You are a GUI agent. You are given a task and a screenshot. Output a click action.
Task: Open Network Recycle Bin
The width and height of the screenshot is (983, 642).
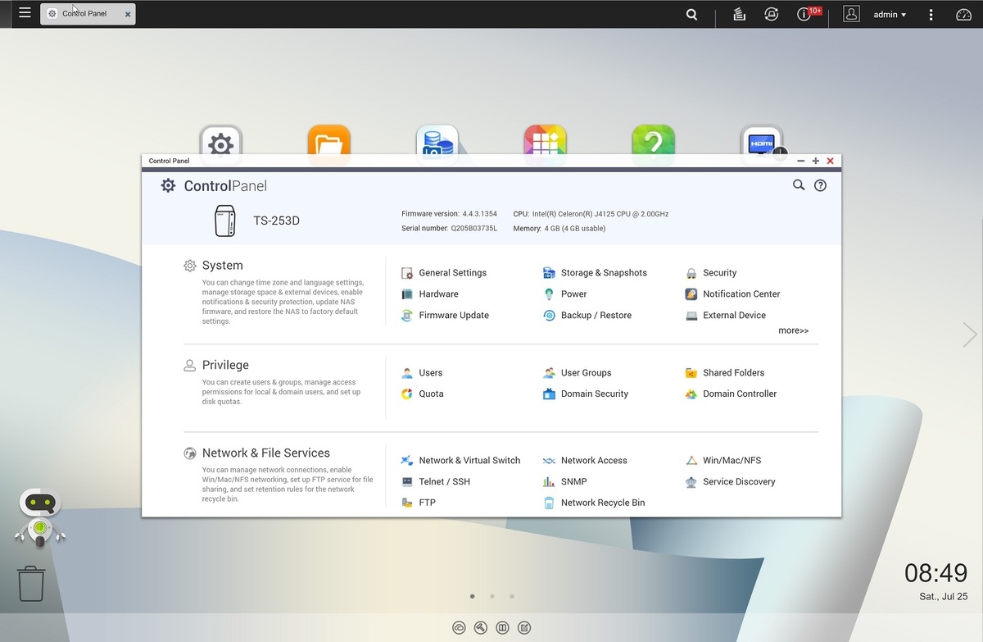pyautogui.click(x=594, y=503)
